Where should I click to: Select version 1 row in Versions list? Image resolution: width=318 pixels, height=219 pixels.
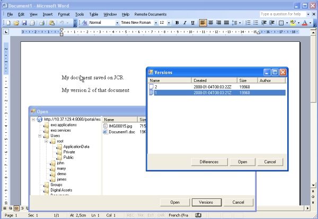pyautogui.click(x=217, y=93)
